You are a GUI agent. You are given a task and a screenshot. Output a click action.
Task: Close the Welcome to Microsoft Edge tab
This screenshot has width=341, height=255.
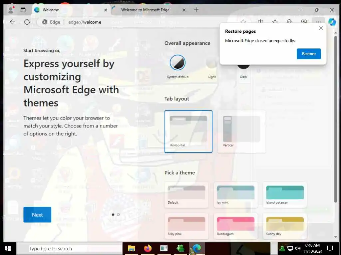coord(184,10)
